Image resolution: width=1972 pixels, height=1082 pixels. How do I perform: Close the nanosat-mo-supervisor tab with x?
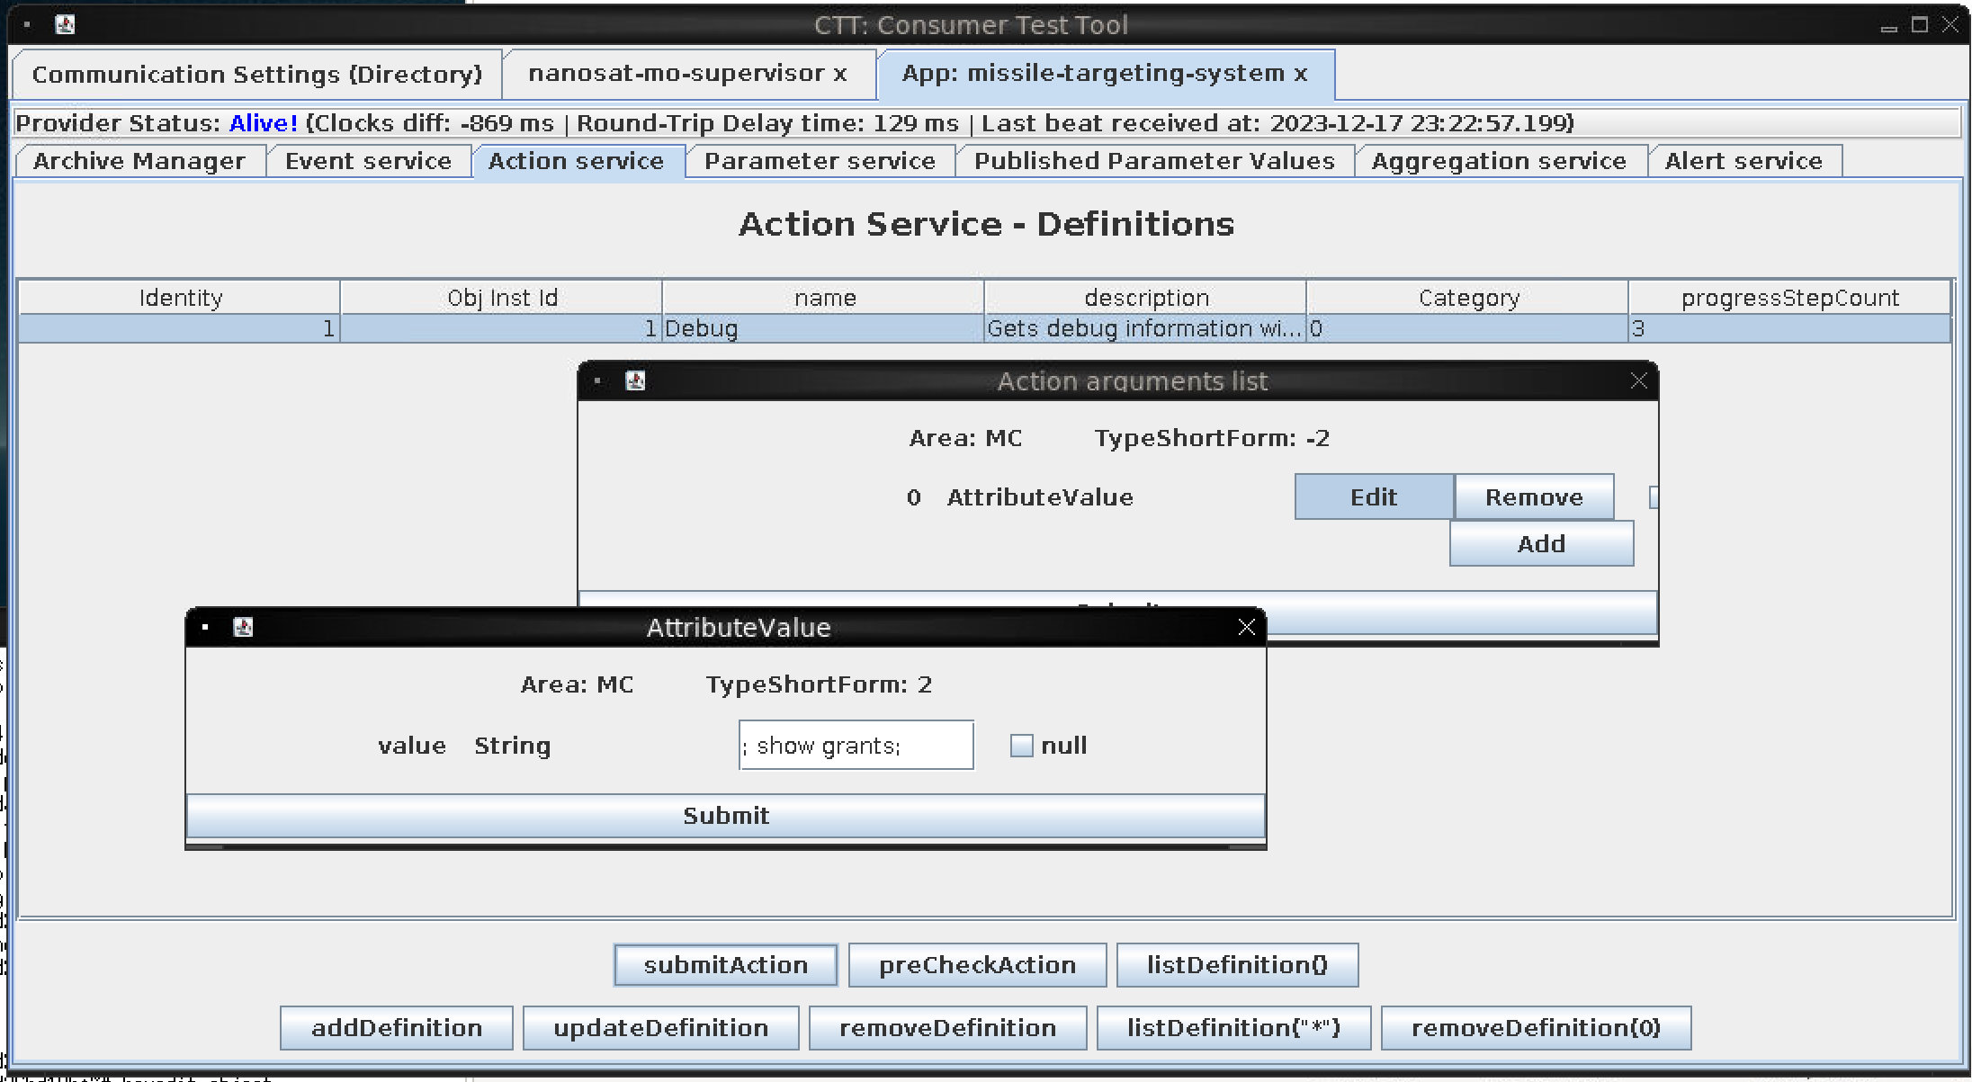click(x=840, y=74)
